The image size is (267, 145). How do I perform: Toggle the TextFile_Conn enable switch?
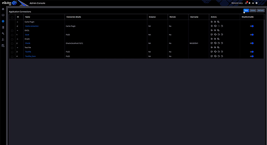click(x=252, y=56)
